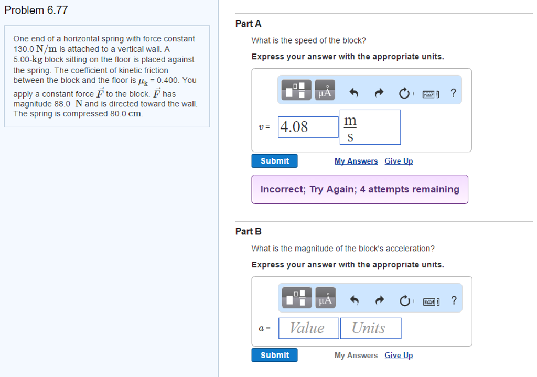Open templates palette in Part A toolbar
537x377 pixels.
295,93
